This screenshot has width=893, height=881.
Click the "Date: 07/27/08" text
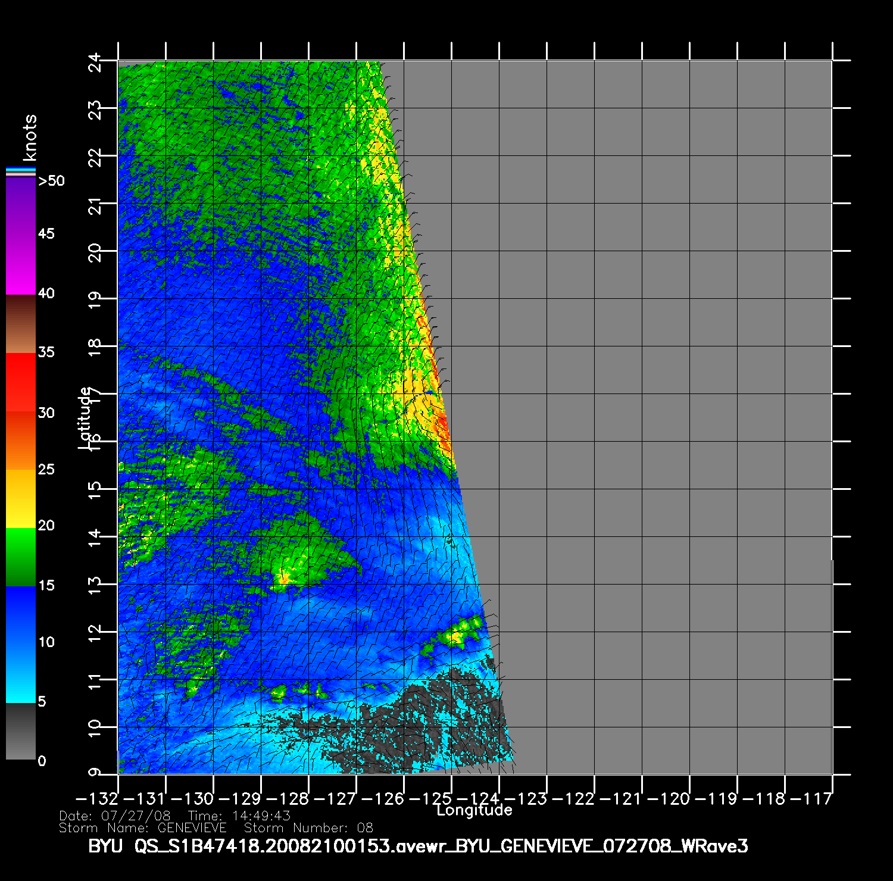tap(115, 816)
